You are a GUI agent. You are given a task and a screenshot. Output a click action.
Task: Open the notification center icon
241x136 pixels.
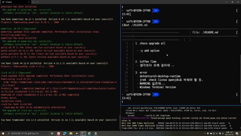237,133
